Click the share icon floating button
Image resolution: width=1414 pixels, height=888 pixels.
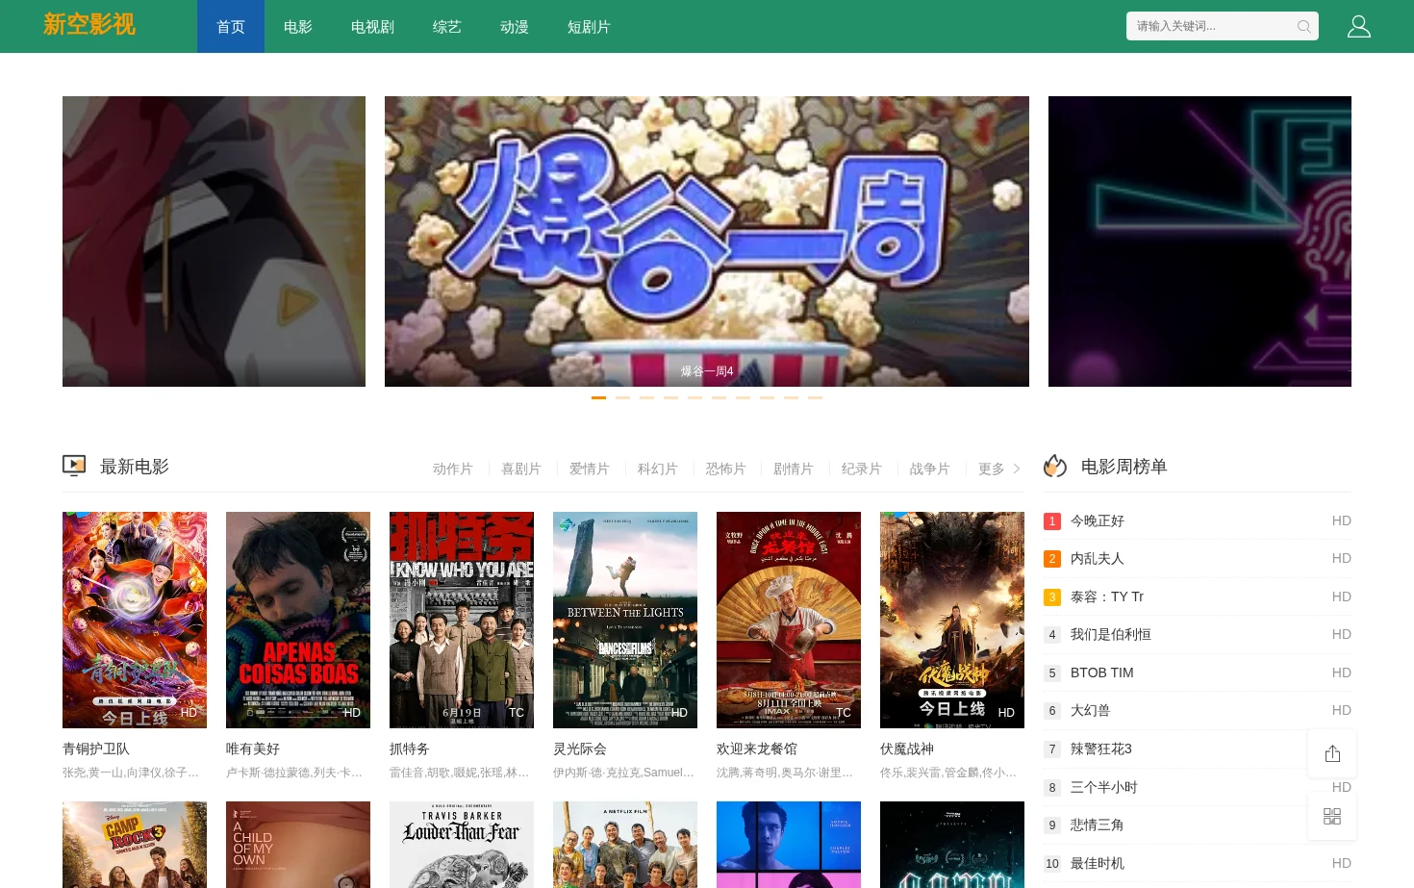pos(1332,753)
